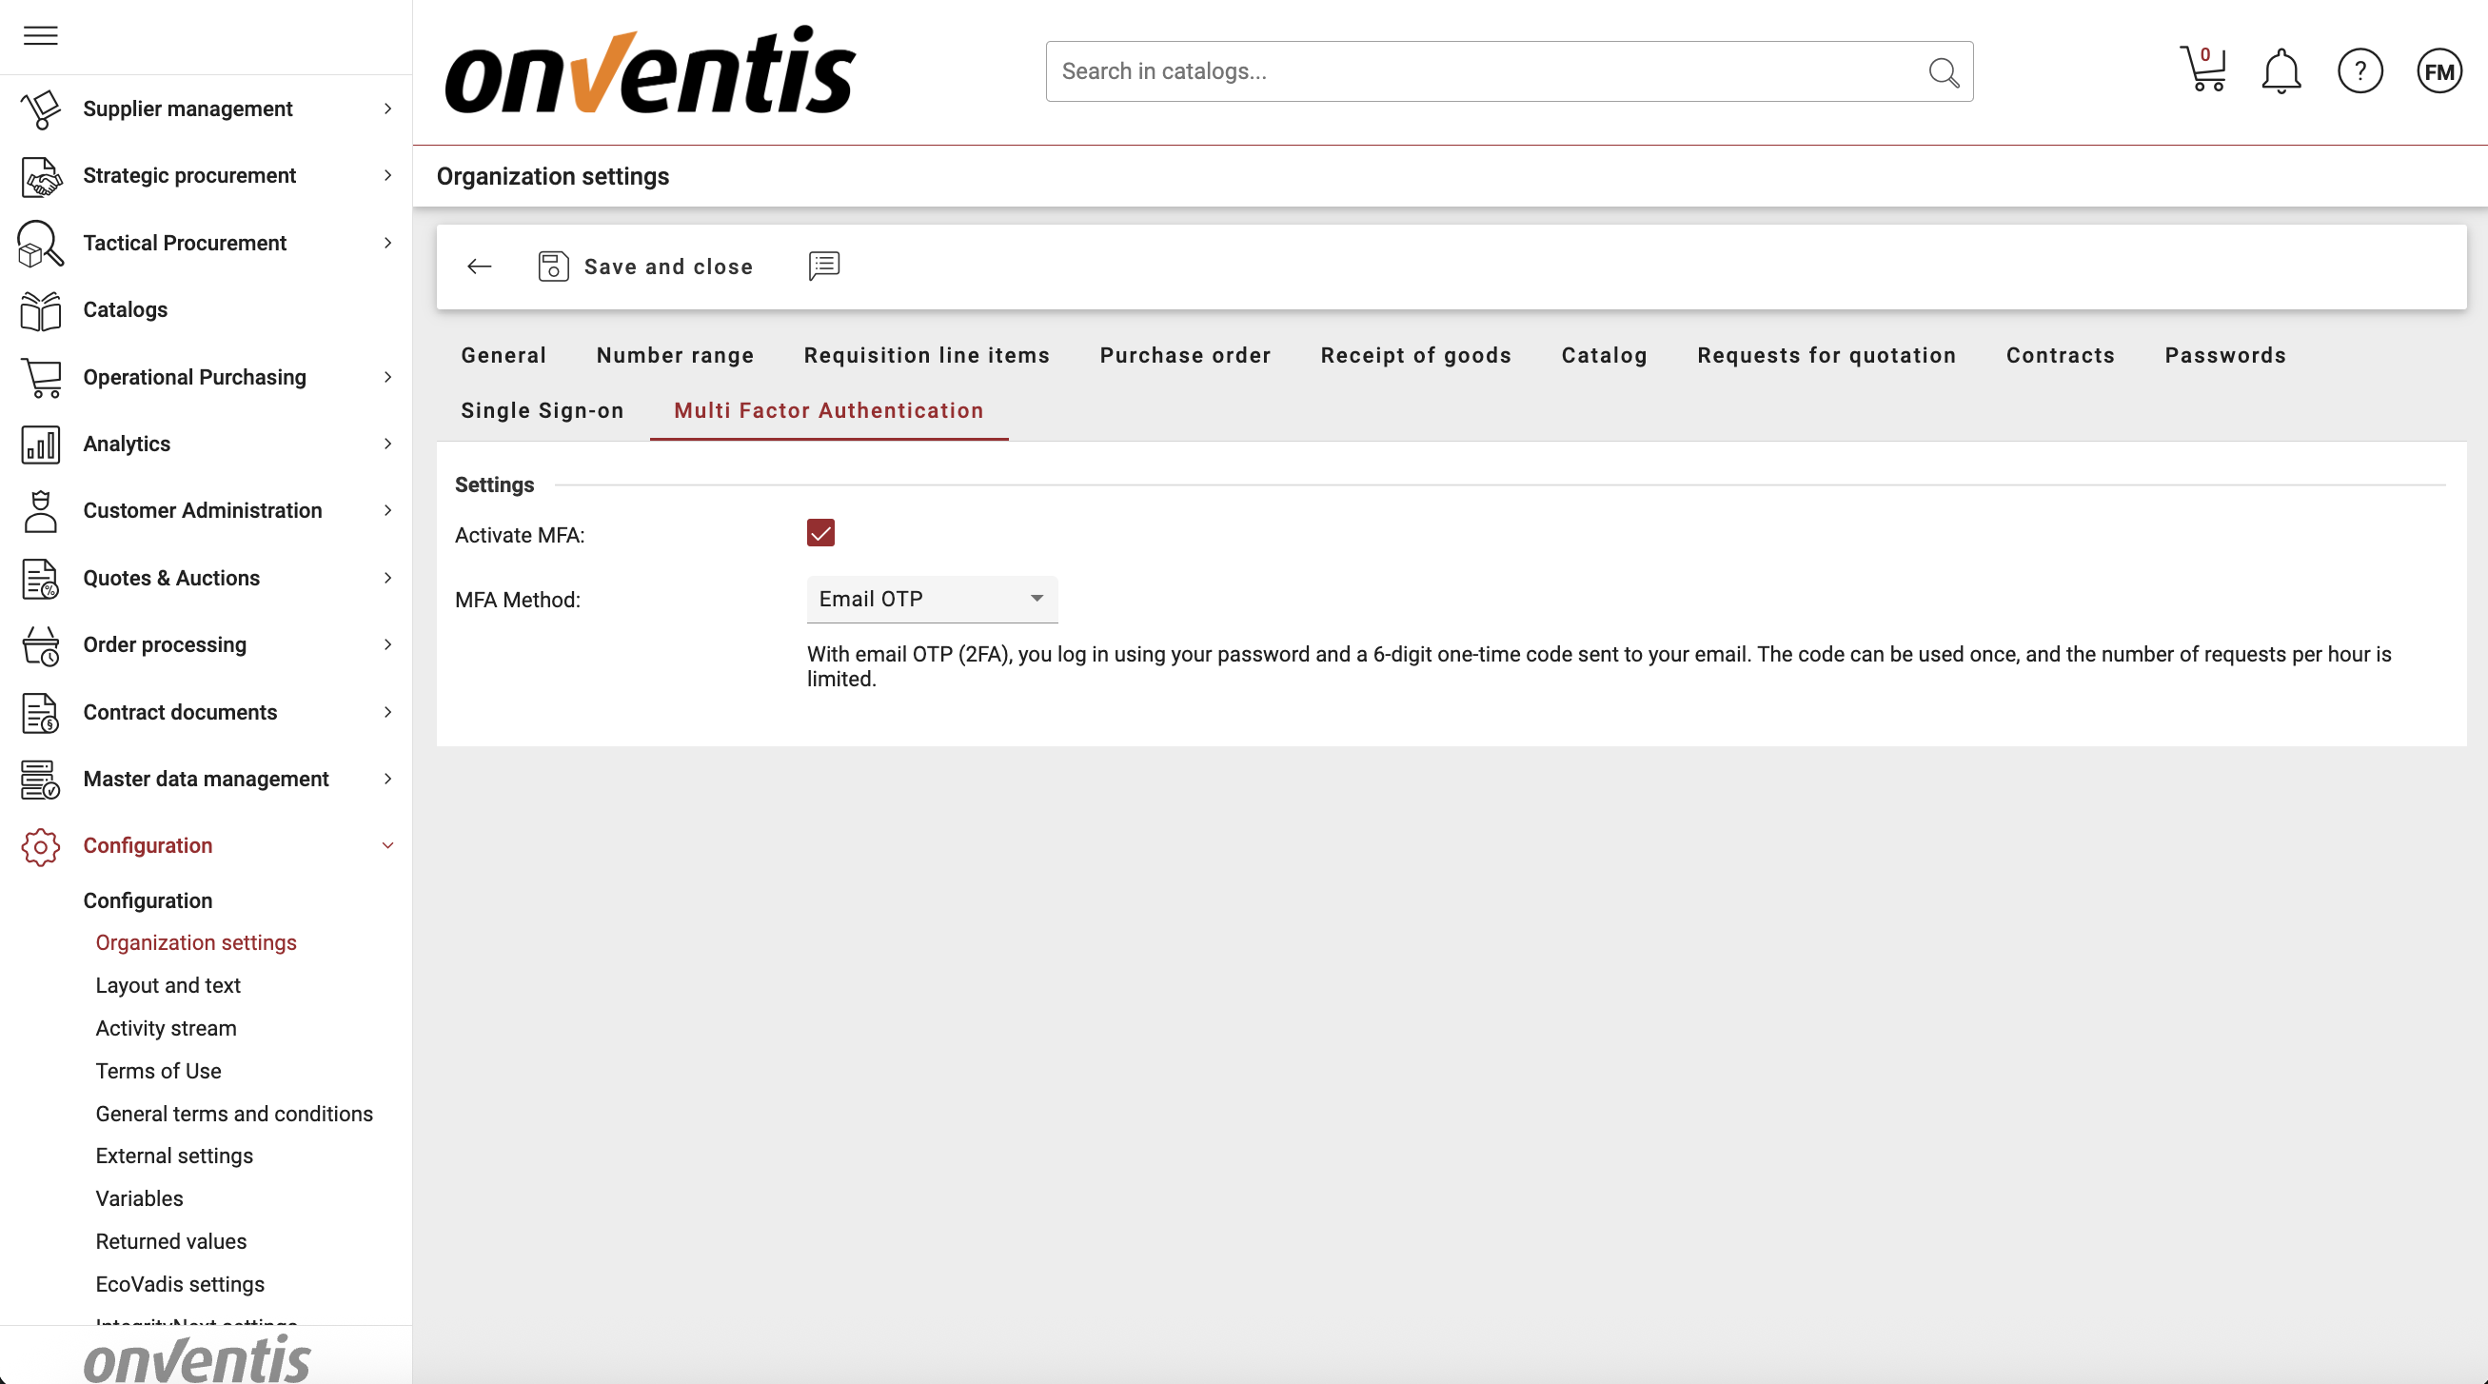
Task: Open the help question mark icon
Action: pos(2360,70)
